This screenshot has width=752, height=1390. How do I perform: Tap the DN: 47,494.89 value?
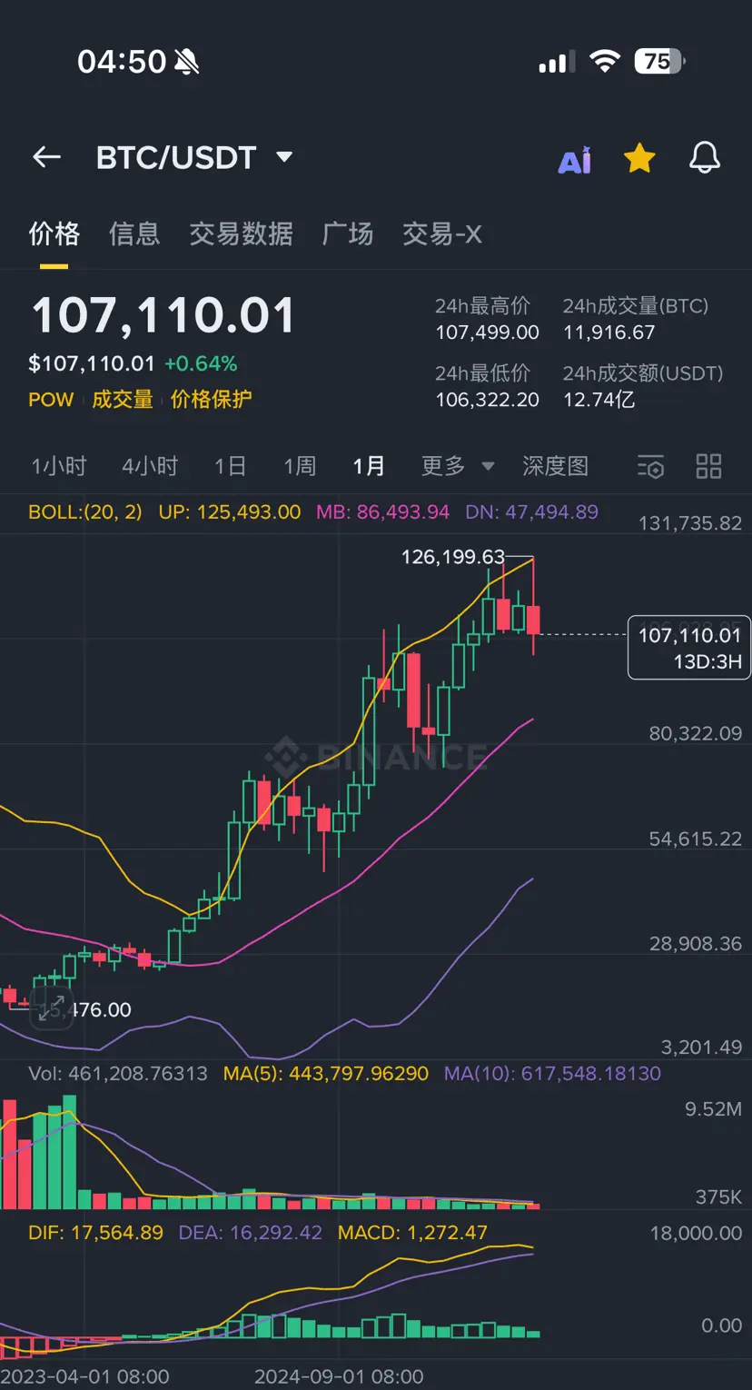click(x=531, y=511)
